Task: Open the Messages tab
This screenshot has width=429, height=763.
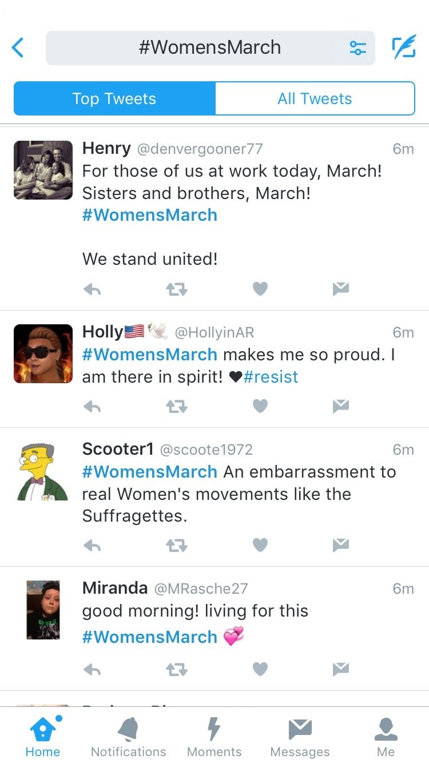Action: (300, 737)
